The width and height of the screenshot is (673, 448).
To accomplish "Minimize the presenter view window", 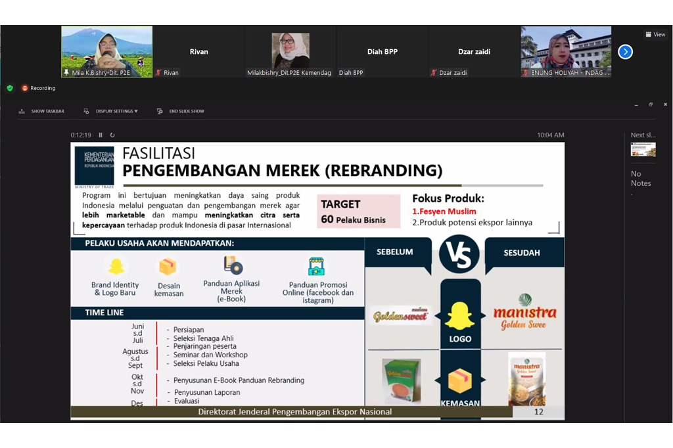I will (x=636, y=104).
